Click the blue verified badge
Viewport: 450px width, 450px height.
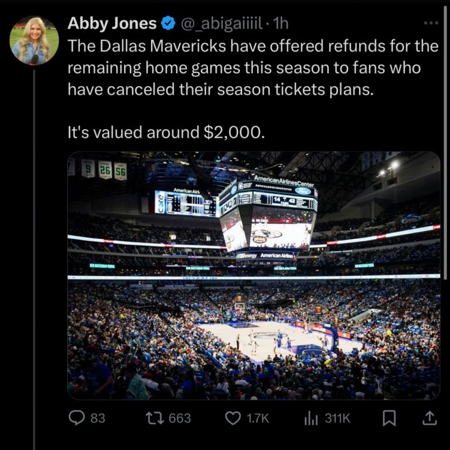168,23
